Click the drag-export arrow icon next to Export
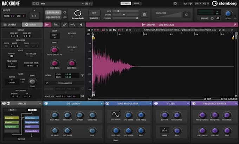This screenshot has width=239, height=144. click(218, 18)
